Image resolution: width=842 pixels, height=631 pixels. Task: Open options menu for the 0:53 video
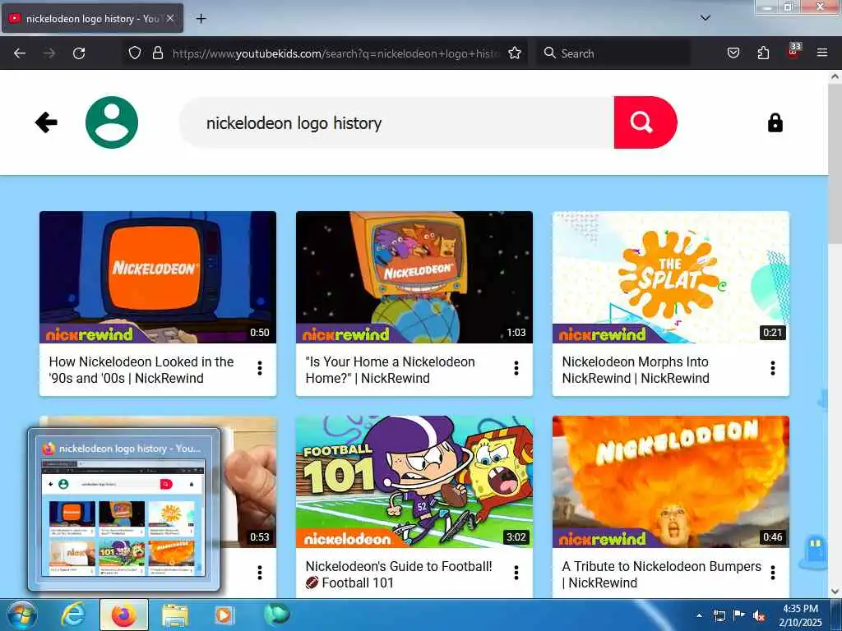pos(259,573)
